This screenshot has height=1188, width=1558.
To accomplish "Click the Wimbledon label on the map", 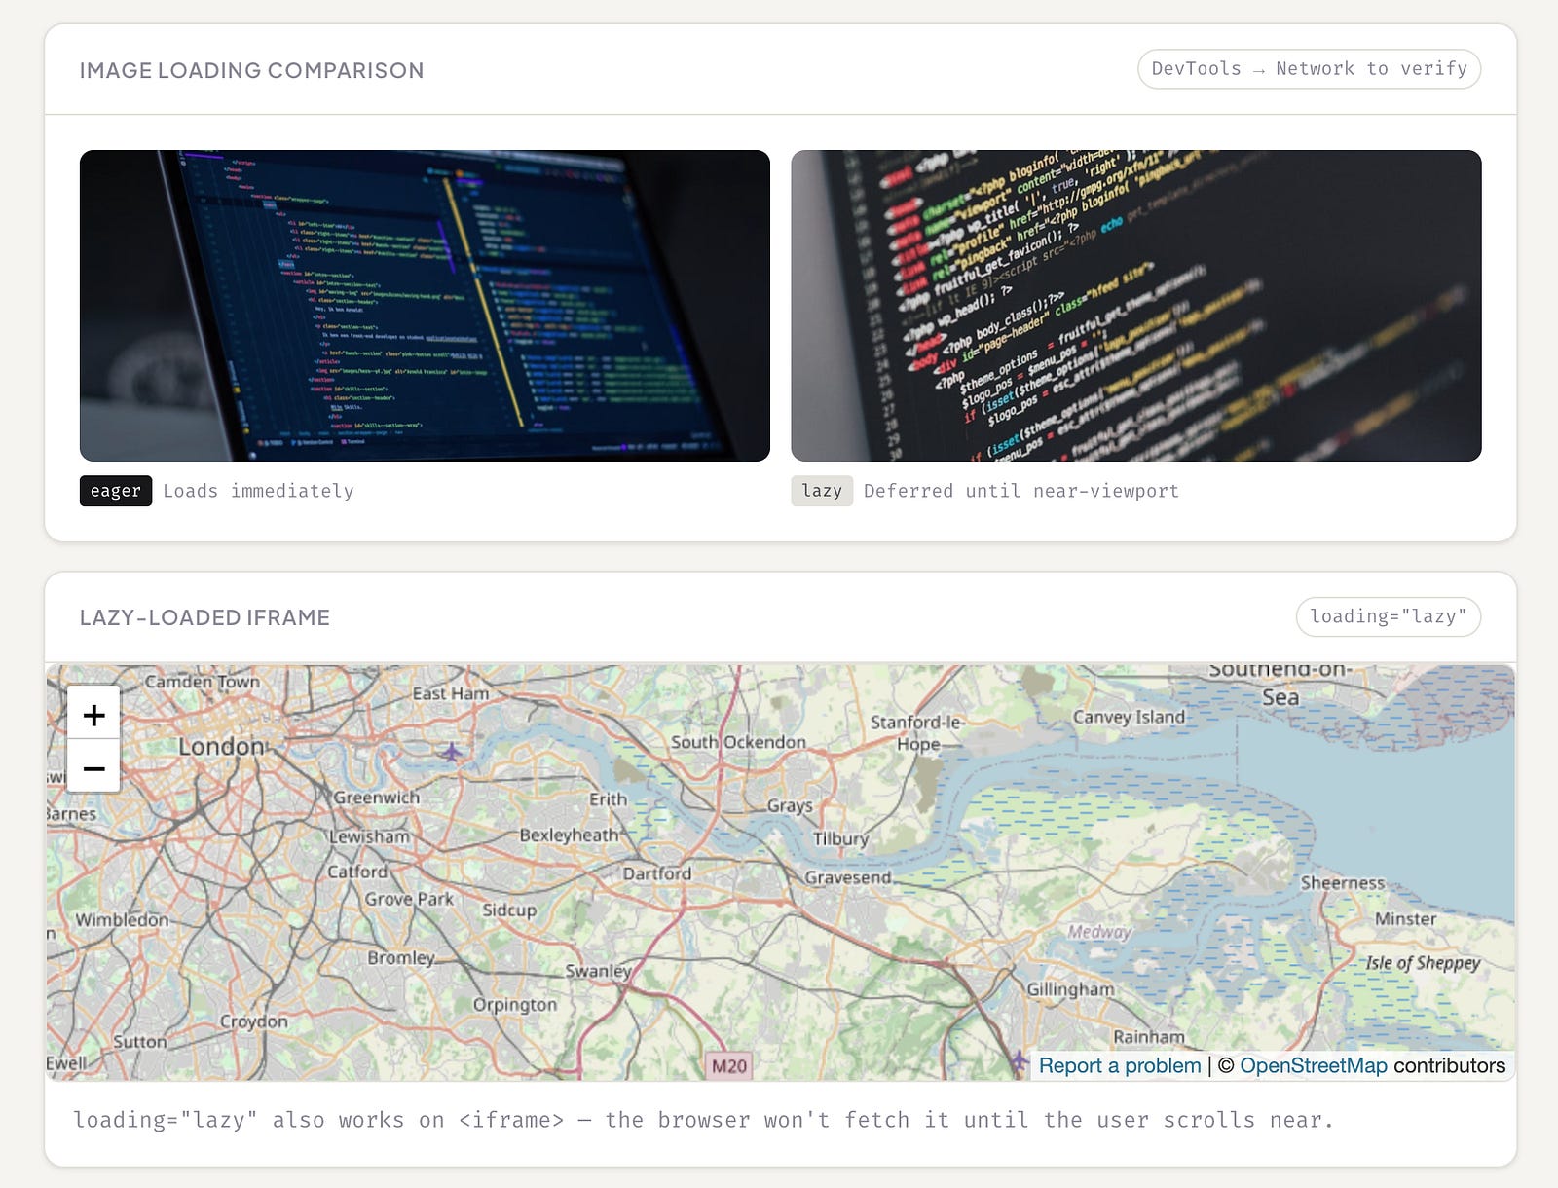I will pyautogui.click(x=123, y=919).
